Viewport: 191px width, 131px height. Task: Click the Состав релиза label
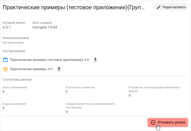pyautogui.click(x=14, y=51)
